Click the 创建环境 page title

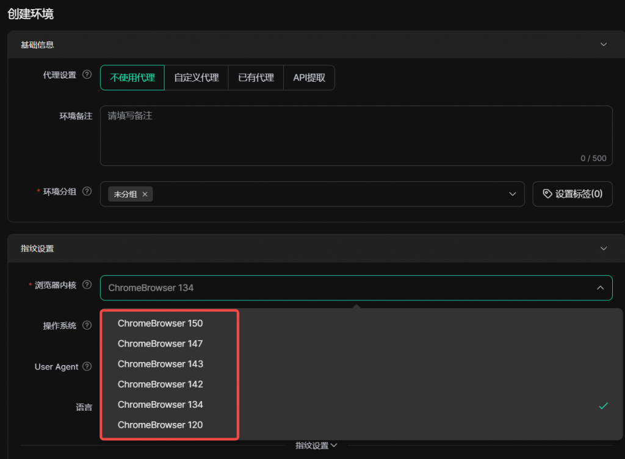[31, 14]
